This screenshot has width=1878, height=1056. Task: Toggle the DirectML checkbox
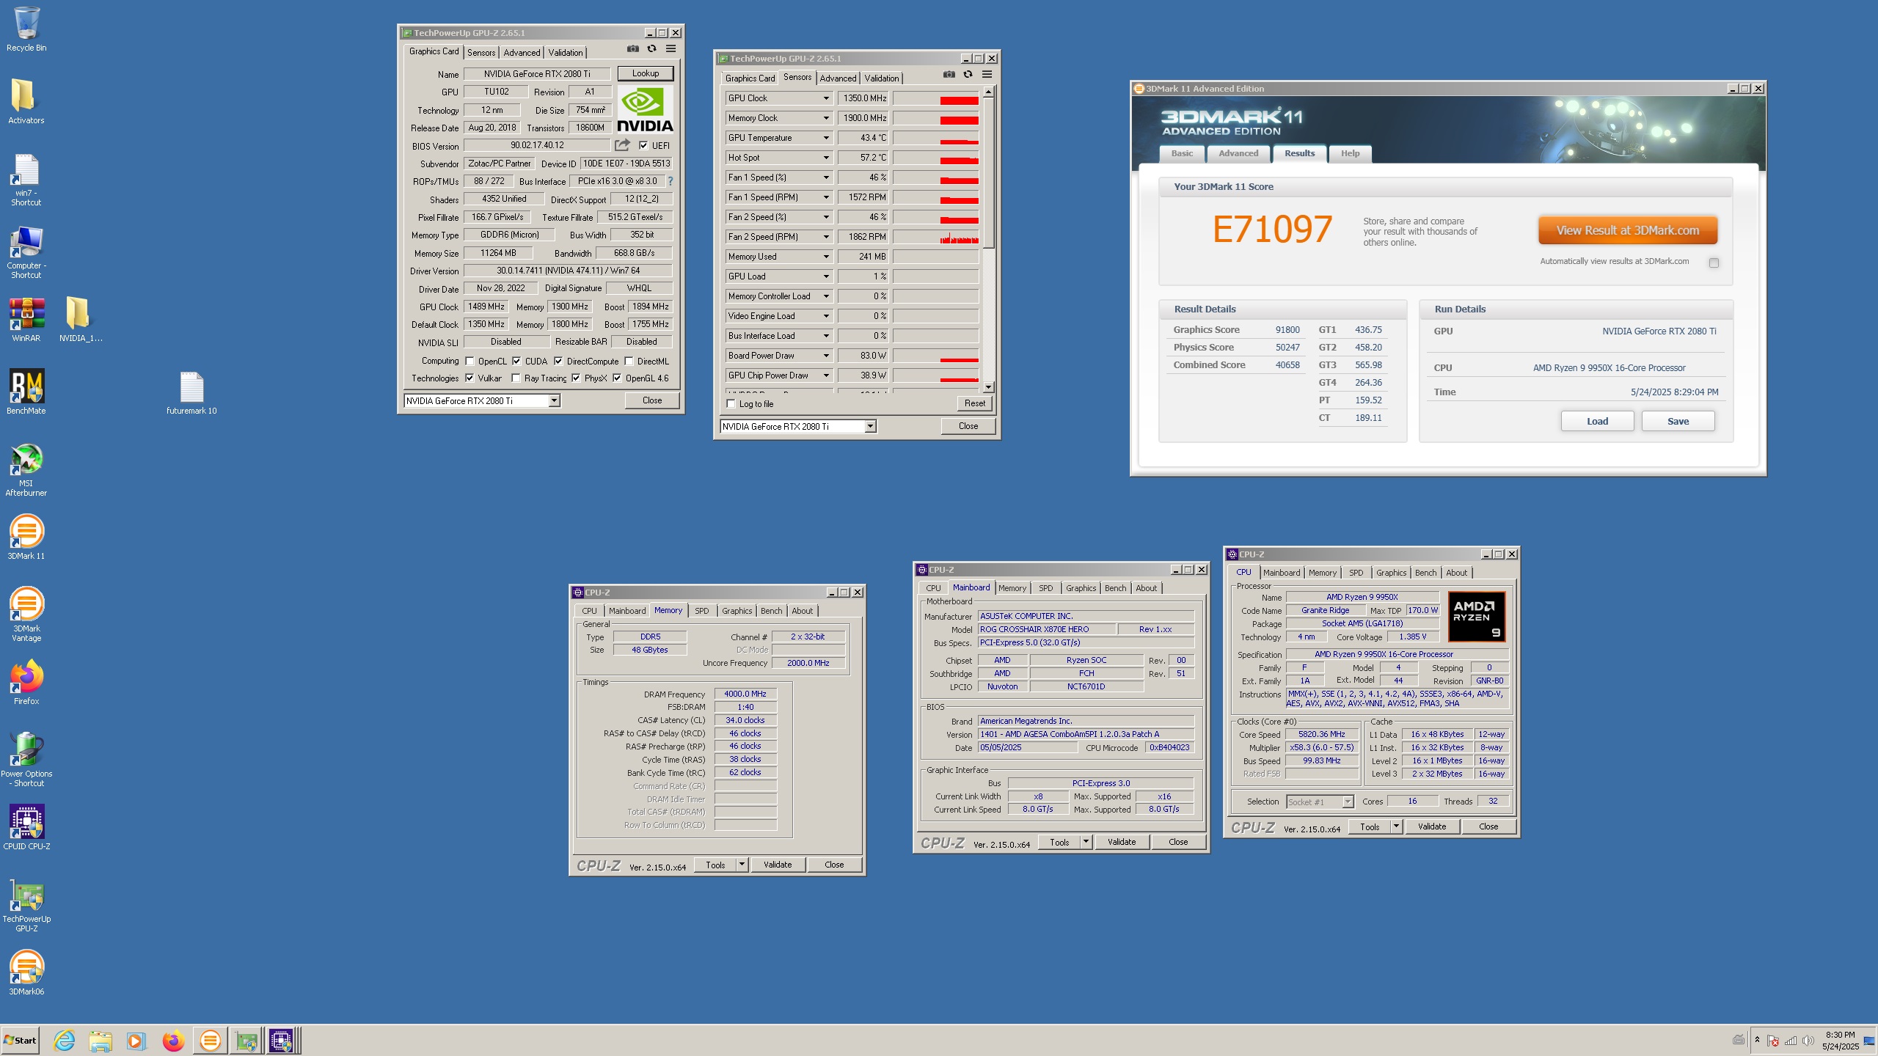629,361
